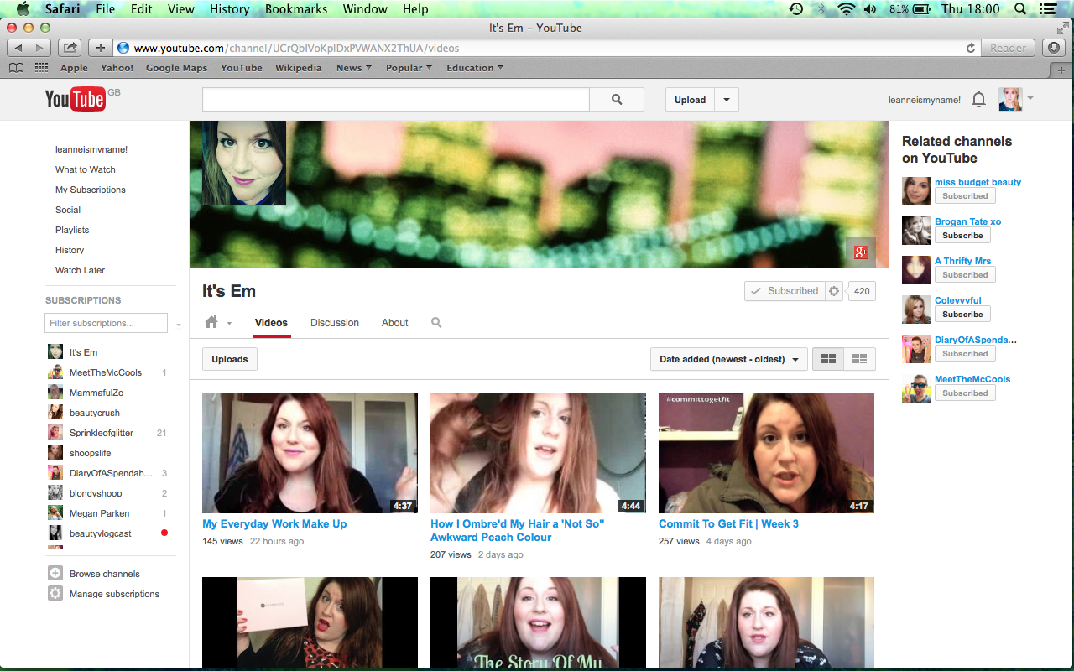Viewport: 1074px width, 671px height.
Task: Open the Wi-Fi status menu
Action: 846,9
